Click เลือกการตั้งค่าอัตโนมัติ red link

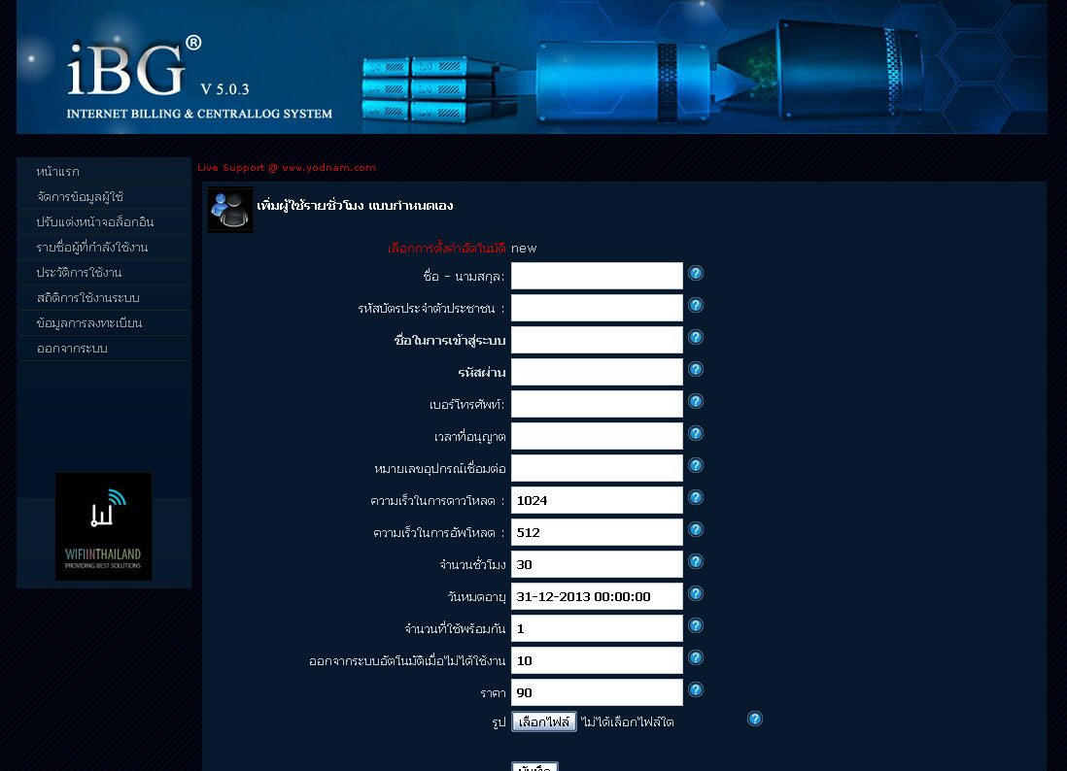click(447, 249)
